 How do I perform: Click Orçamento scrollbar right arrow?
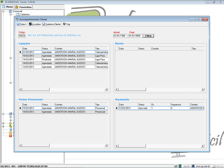(202, 146)
